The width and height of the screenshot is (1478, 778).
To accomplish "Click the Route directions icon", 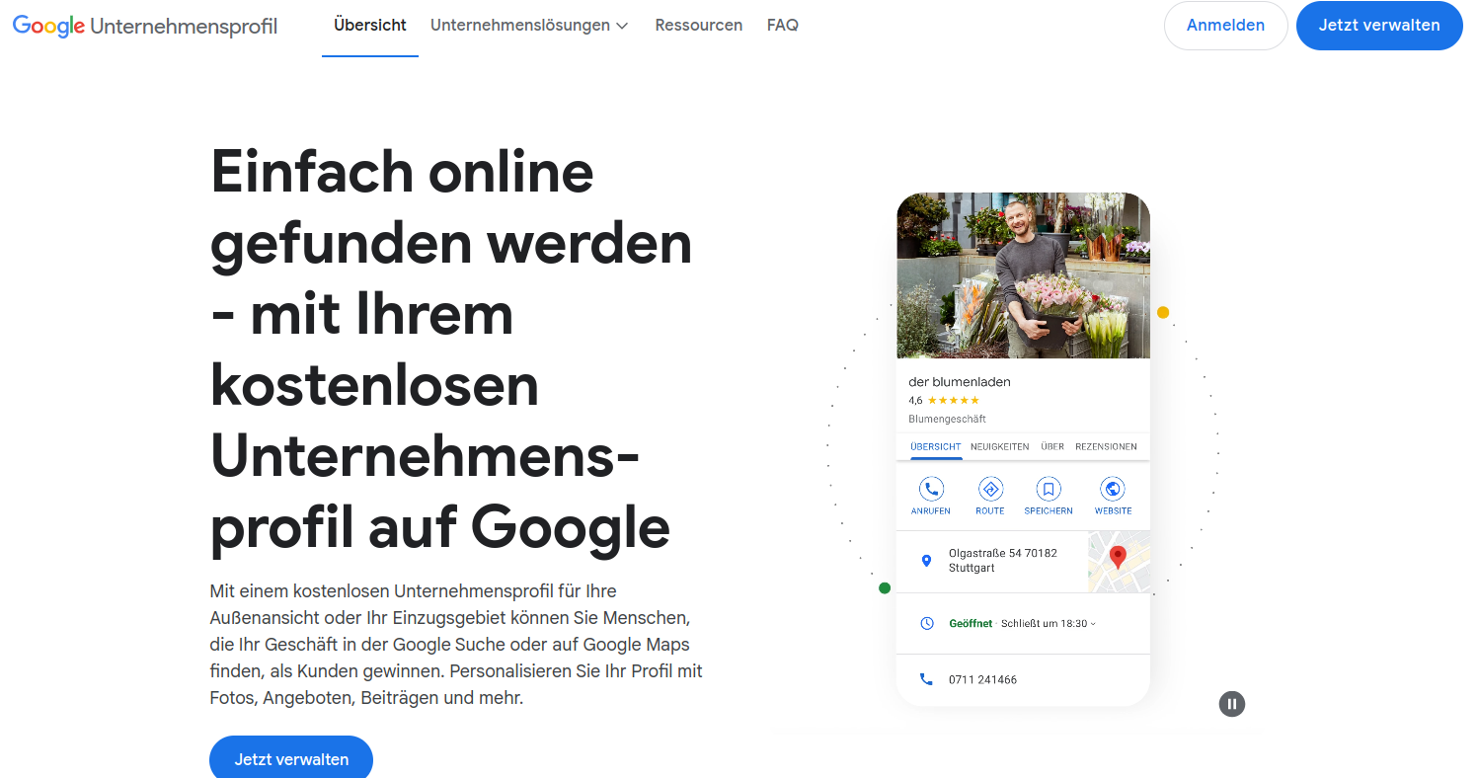I will 990,489.
